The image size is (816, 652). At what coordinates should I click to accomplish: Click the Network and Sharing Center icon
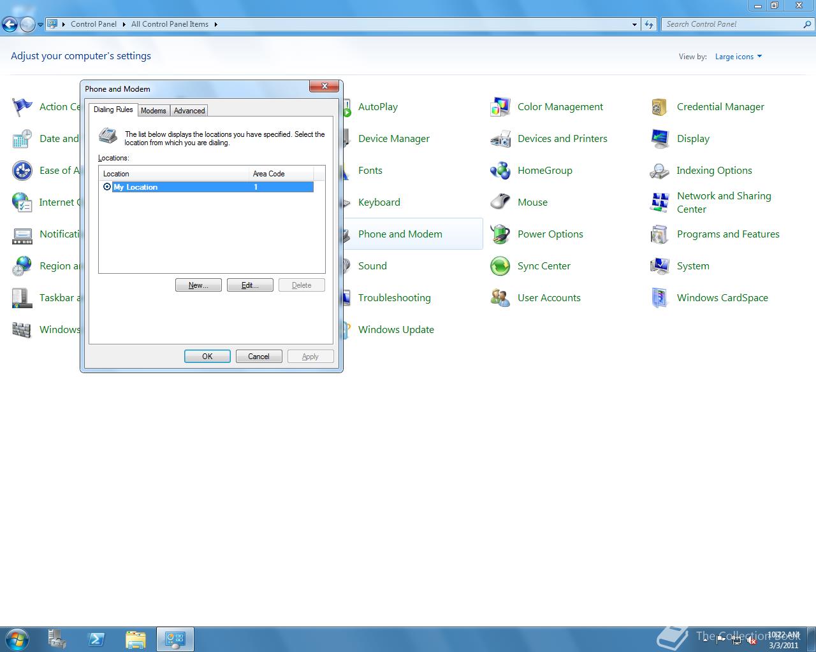click(660, 202)
